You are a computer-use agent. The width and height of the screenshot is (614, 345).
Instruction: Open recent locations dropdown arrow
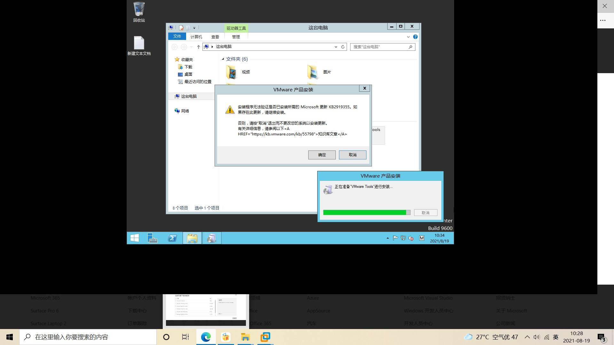191,47
